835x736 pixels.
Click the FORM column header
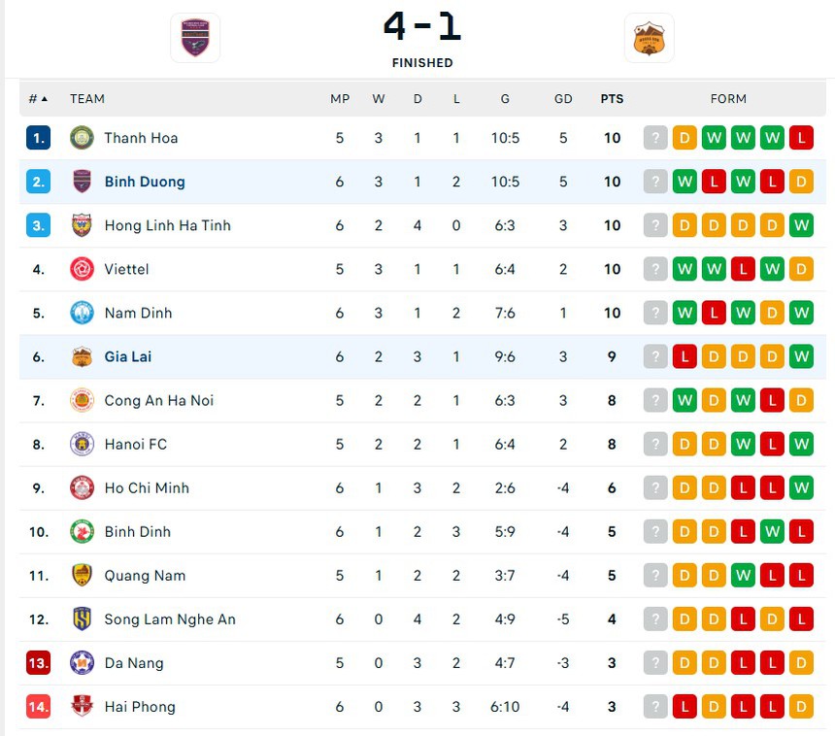pos(728,99)
